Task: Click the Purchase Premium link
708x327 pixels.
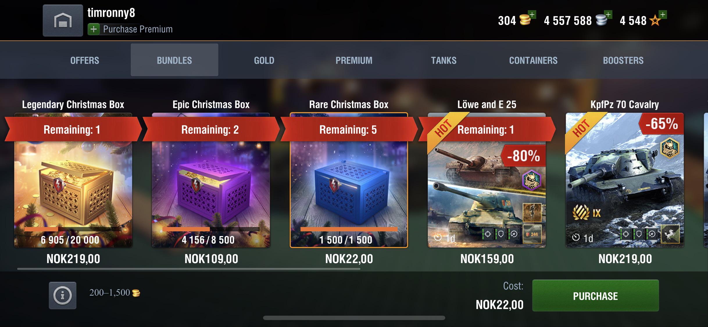Action: tap(138, 29)
